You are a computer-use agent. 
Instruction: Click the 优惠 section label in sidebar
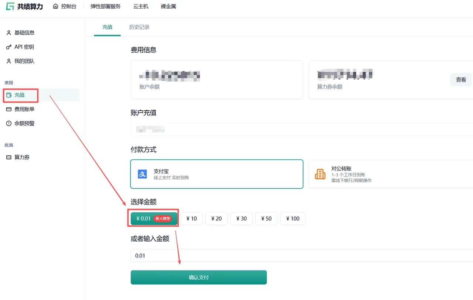(x=9, y=145)
